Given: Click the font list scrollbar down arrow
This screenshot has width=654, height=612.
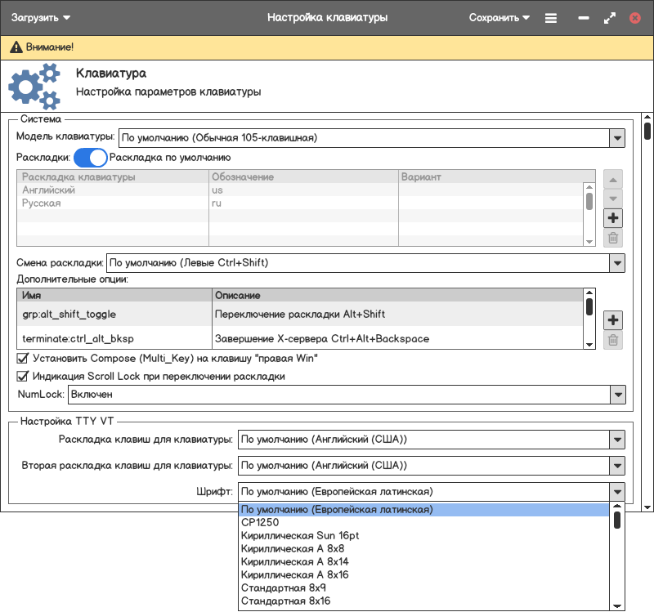Looking at the screenshot, I should 617,605.
